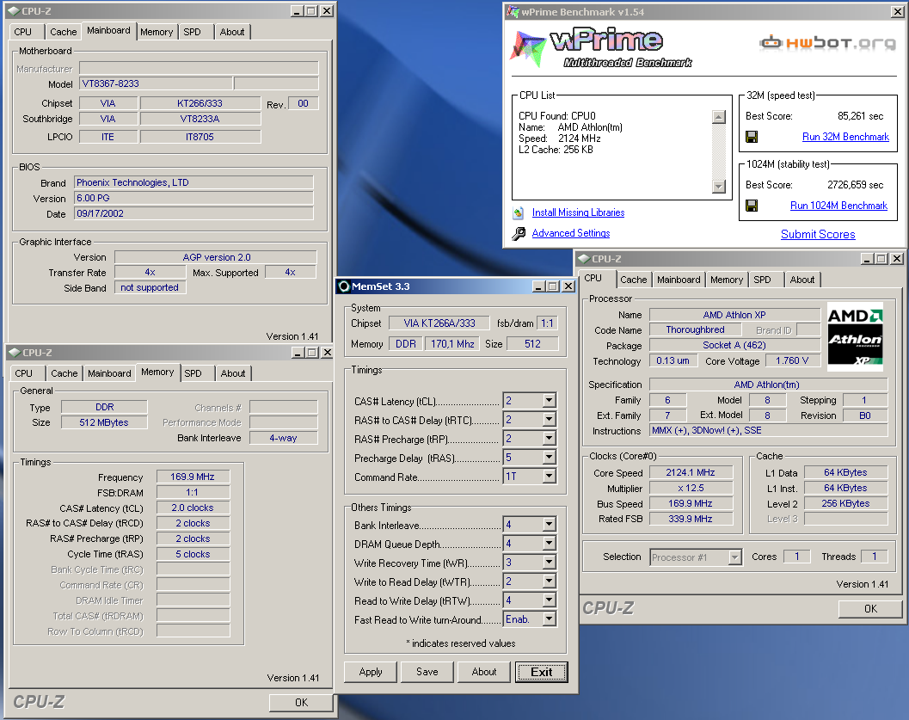909x720 pixels.
Task: Click the hwbot.org logo
Action: [828, 42]
